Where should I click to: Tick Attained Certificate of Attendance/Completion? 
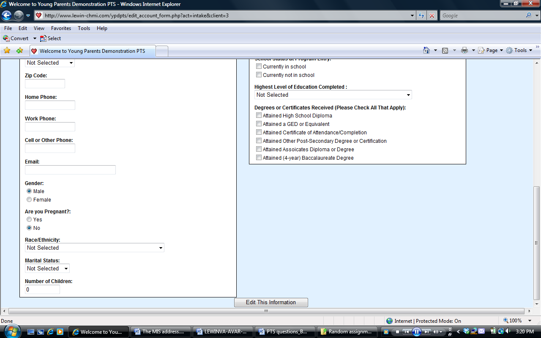click(x=259, y=132)
